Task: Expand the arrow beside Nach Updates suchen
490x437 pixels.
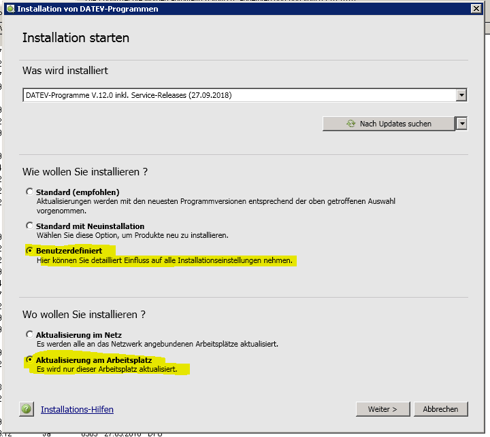Action: click(x=461, y=124)
